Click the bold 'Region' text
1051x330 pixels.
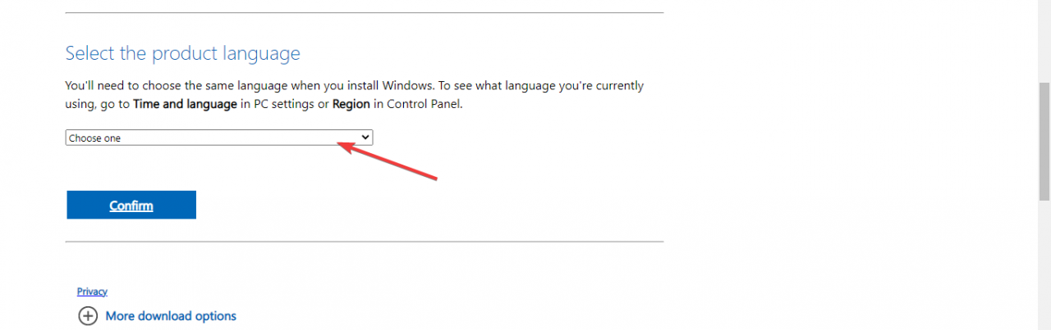(353, 104)
